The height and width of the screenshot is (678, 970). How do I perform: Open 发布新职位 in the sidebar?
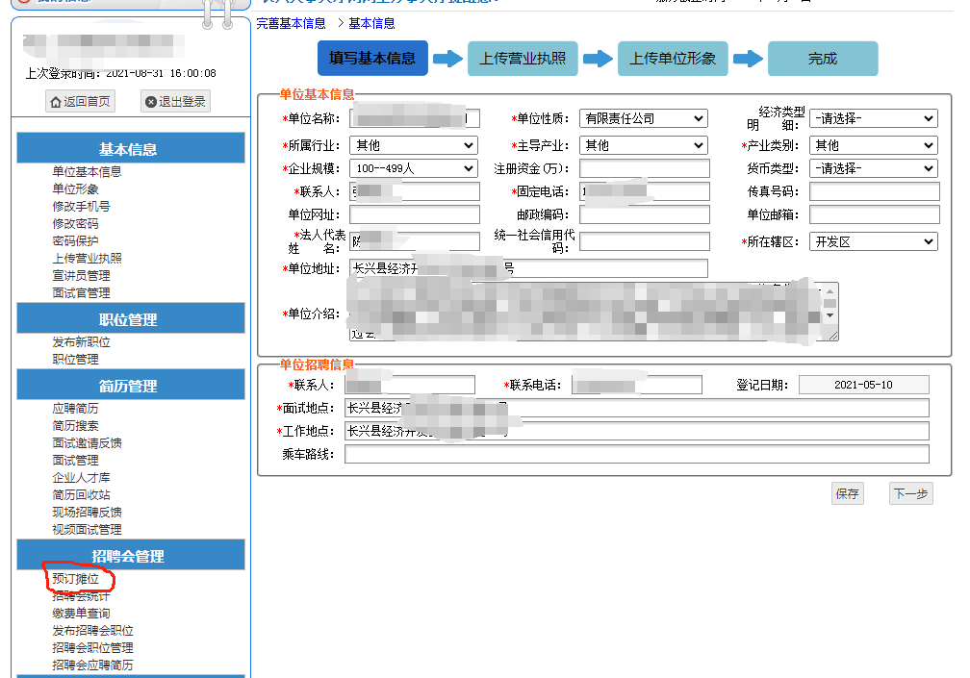point(81,342)
